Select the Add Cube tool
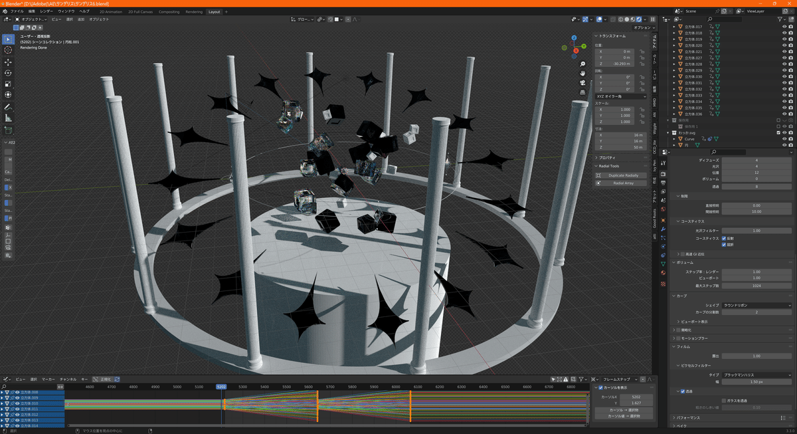Screen dimensions: 797x434 pos(8,130)
